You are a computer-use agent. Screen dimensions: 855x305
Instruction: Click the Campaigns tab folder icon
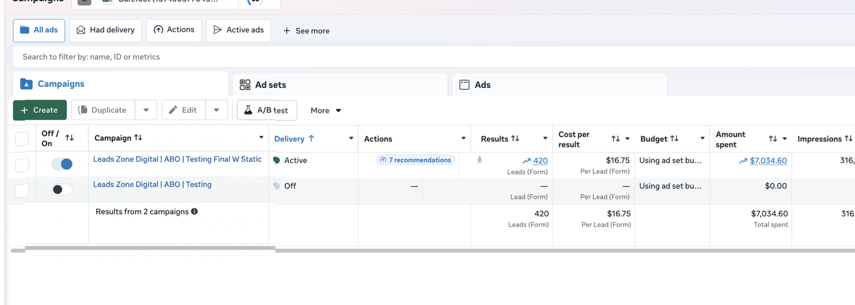[26, 84]
